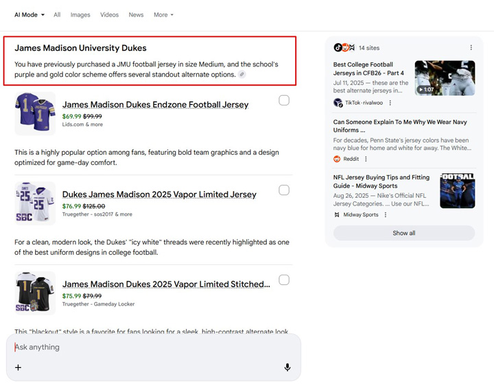Switch to the Images tab

pyautogui.click(x=80, y=14)
